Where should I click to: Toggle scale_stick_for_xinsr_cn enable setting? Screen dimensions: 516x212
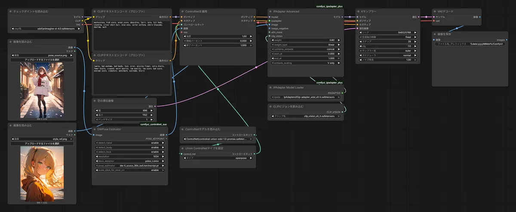coord(130,170)
